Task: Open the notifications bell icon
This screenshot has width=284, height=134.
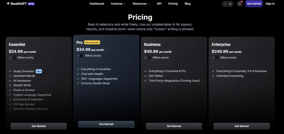Action: click(x=239, y=4)
